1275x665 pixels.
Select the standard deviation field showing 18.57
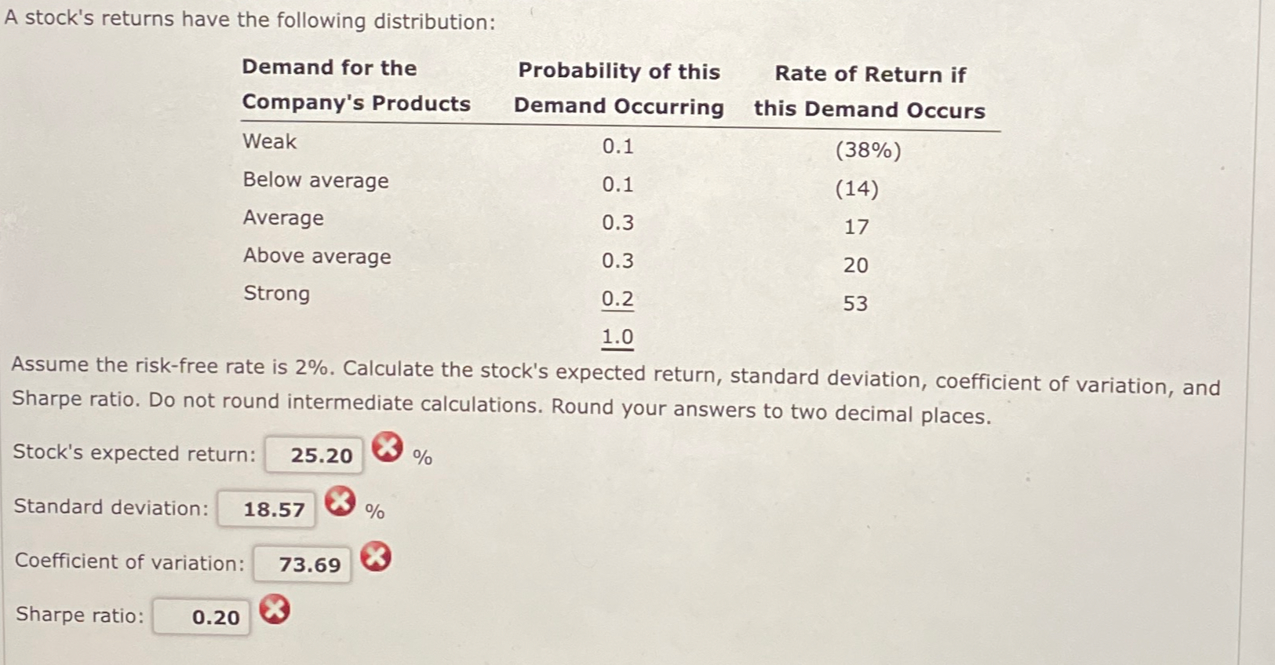click(266, 509)
